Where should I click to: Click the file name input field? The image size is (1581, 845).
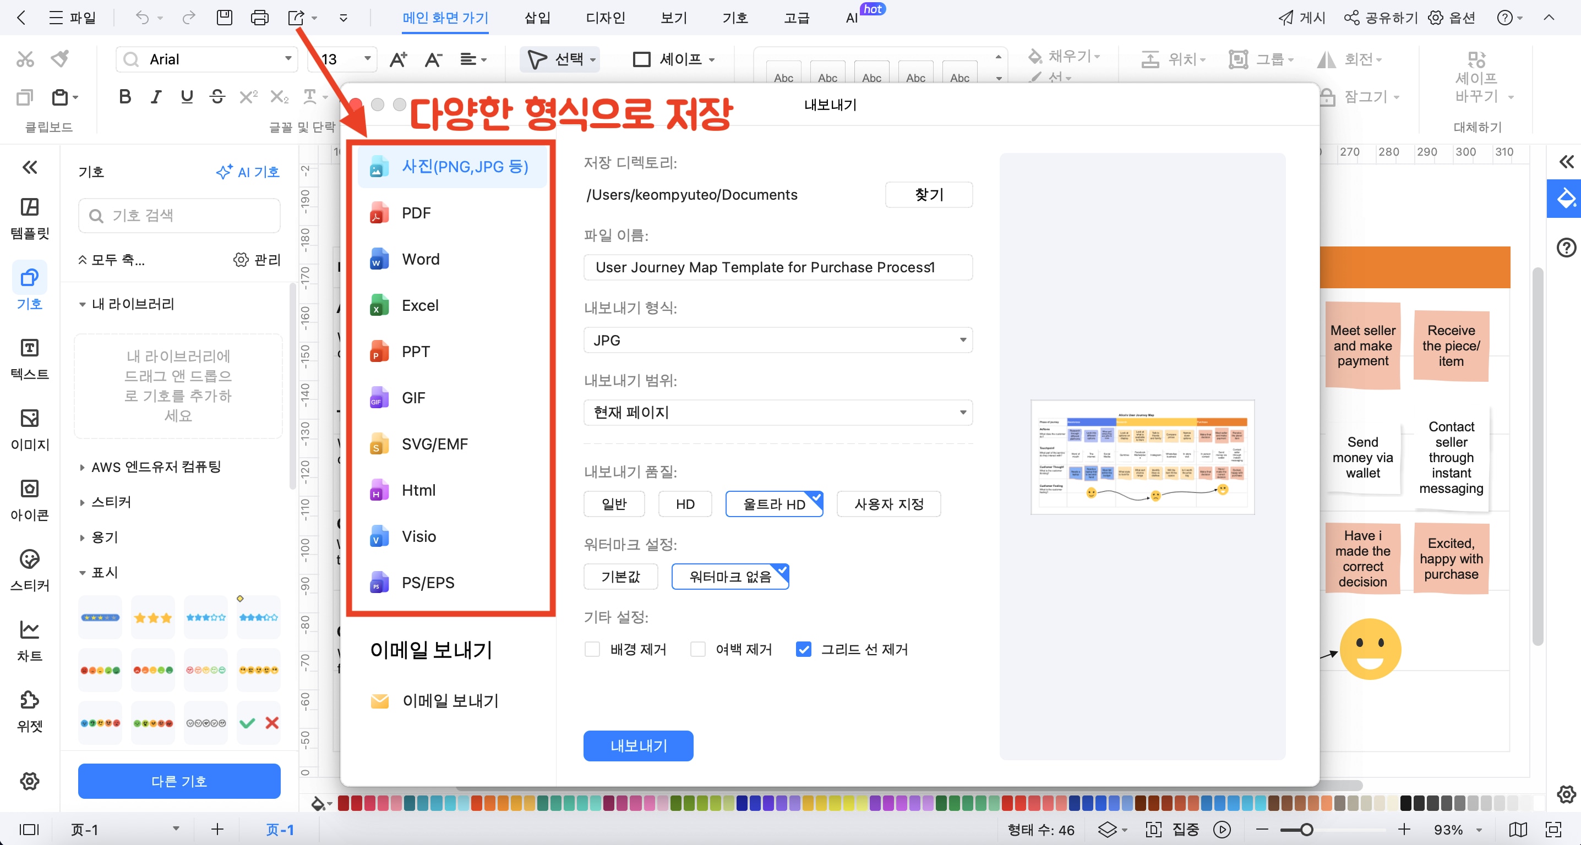[778, 267]
